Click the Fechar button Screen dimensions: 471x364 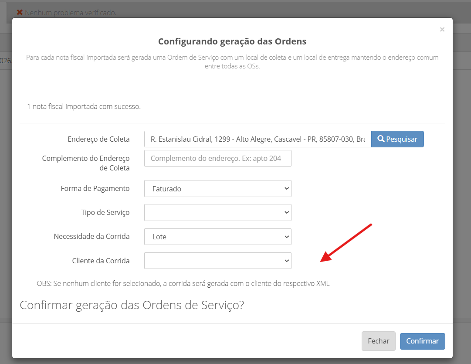[379, 341]
